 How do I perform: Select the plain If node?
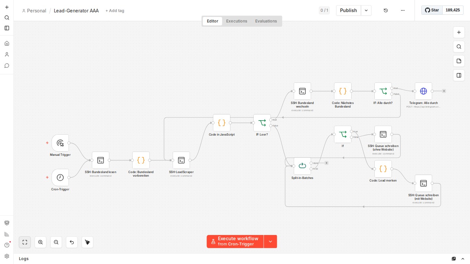pos(343,134)
